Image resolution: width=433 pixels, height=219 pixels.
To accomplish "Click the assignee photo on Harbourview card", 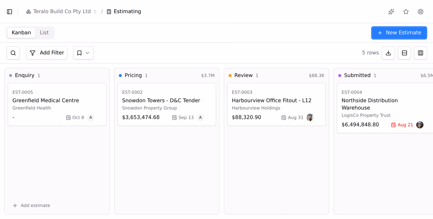I will coord(310,118).
